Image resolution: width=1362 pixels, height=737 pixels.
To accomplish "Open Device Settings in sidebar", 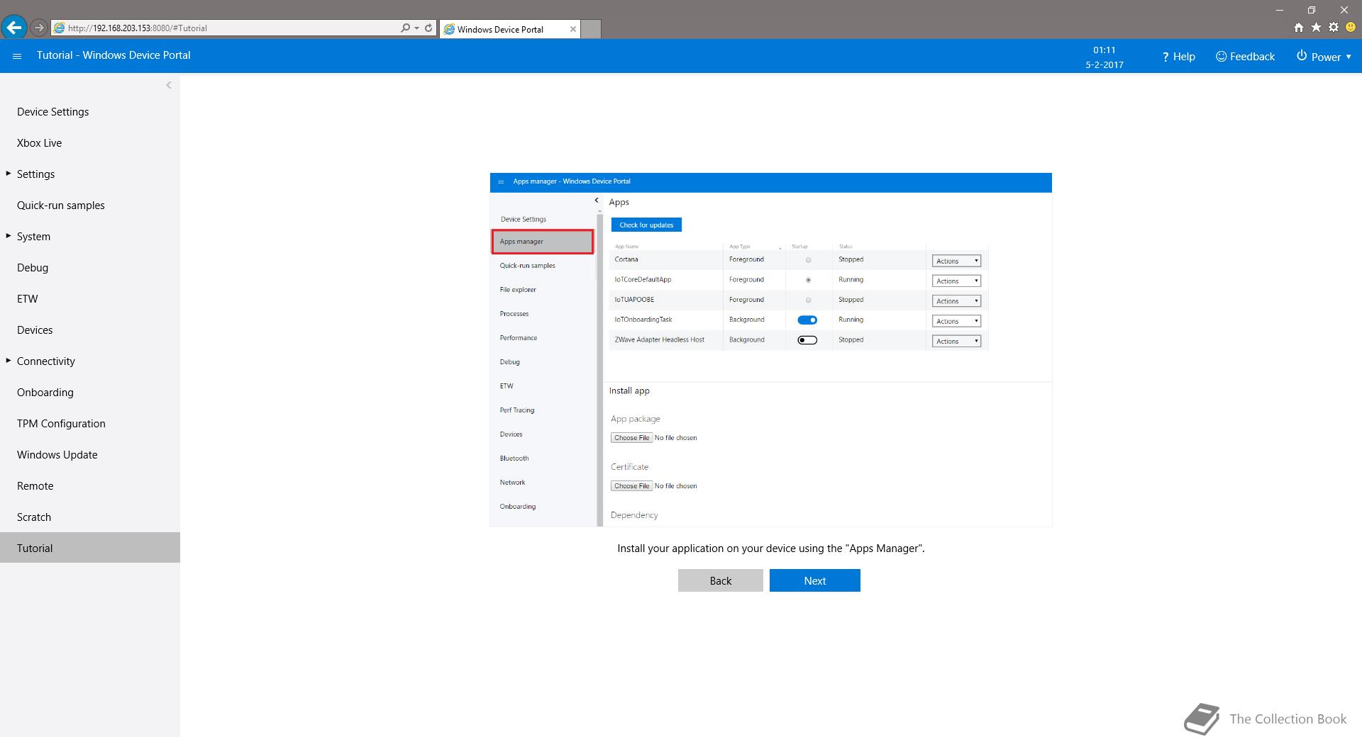I will [x=90, y=112].
